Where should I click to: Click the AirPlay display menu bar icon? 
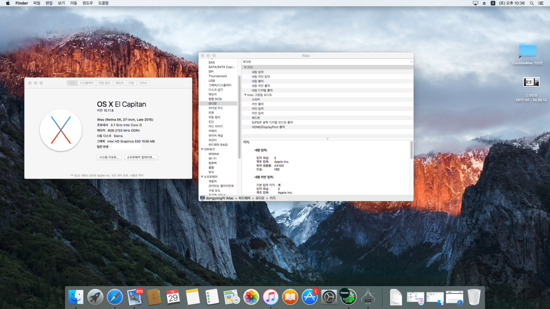coord(475,3)
